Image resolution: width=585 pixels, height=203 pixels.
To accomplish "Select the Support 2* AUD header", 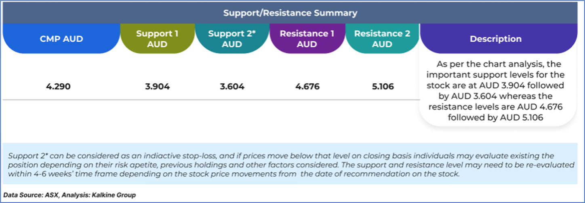I will tap(232, 39).
